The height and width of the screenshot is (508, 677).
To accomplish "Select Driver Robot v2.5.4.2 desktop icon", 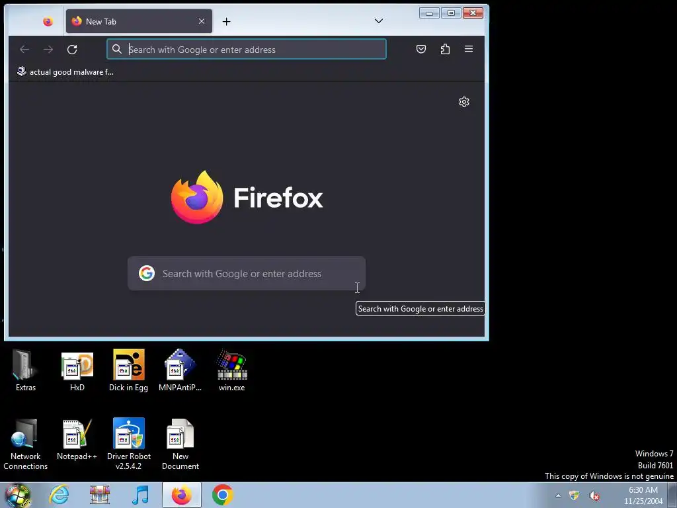I will (x=129, y=444).
